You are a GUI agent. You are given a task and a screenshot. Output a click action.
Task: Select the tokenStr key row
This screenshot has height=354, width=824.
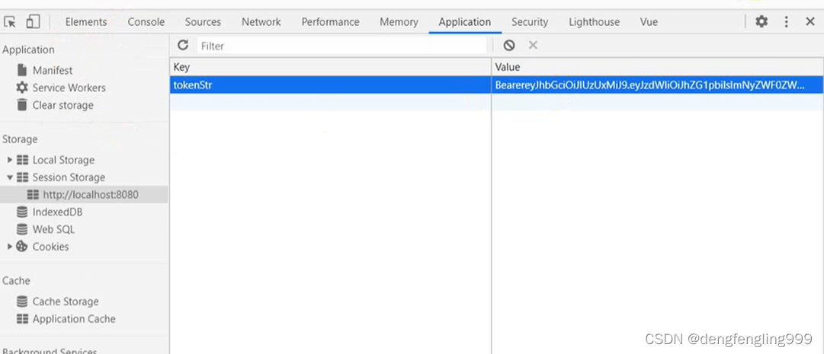329,85
